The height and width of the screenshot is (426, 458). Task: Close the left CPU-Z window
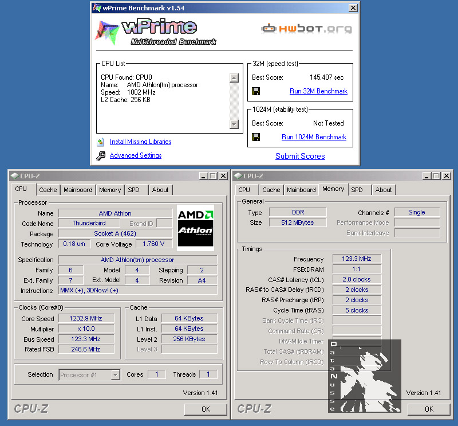pos(223,176)
